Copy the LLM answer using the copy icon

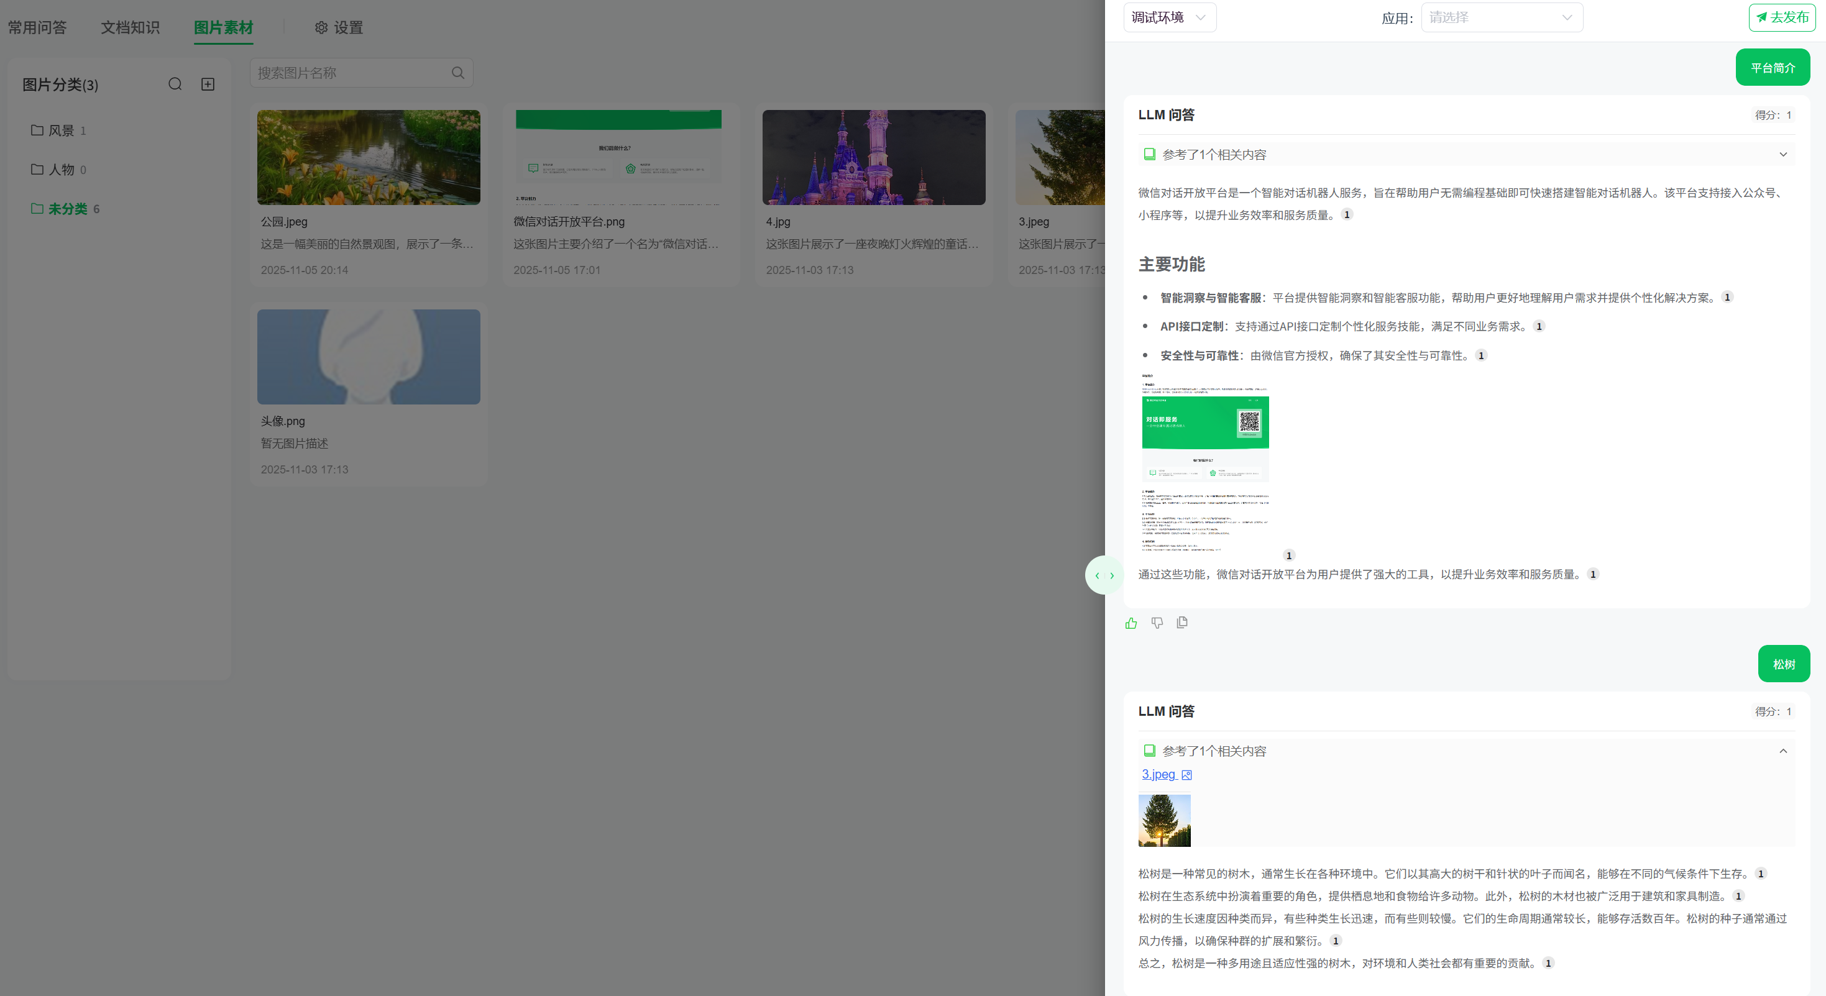1181,623
